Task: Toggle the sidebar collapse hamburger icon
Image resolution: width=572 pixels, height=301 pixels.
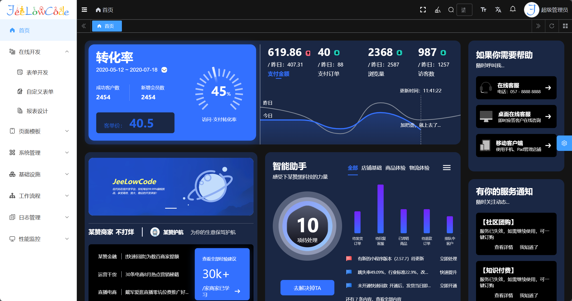Action: 84,10
